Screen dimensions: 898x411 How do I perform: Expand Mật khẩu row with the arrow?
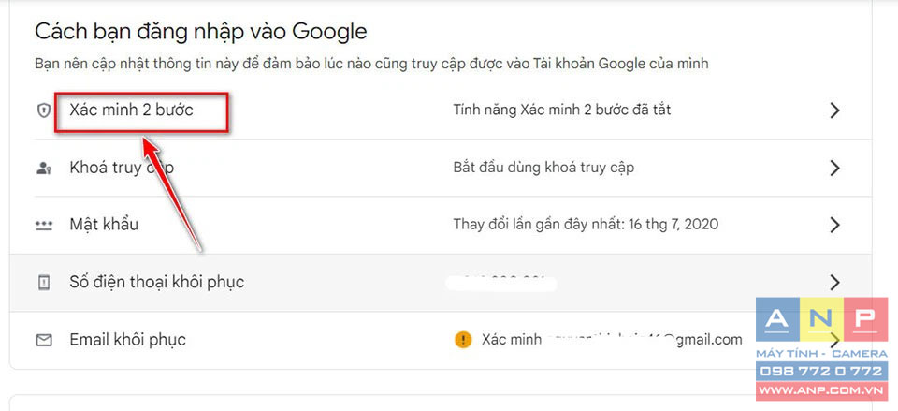pyautogui.click(x=834, y=226)
